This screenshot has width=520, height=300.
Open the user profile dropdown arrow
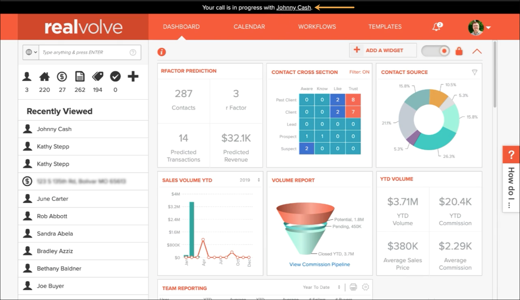488,27
